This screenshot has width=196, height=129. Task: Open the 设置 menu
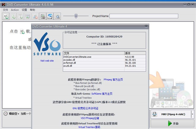coord(24,10)
